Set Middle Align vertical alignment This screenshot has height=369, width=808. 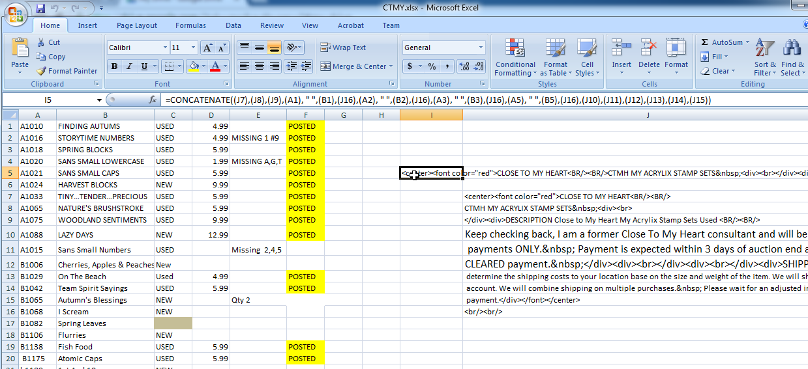[259, 48]
